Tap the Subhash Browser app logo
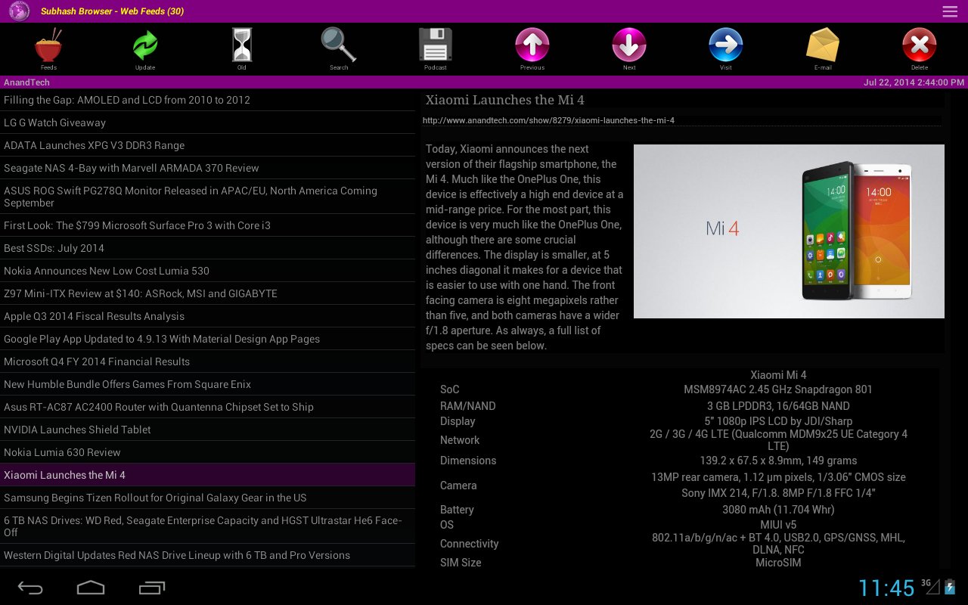 19,11
